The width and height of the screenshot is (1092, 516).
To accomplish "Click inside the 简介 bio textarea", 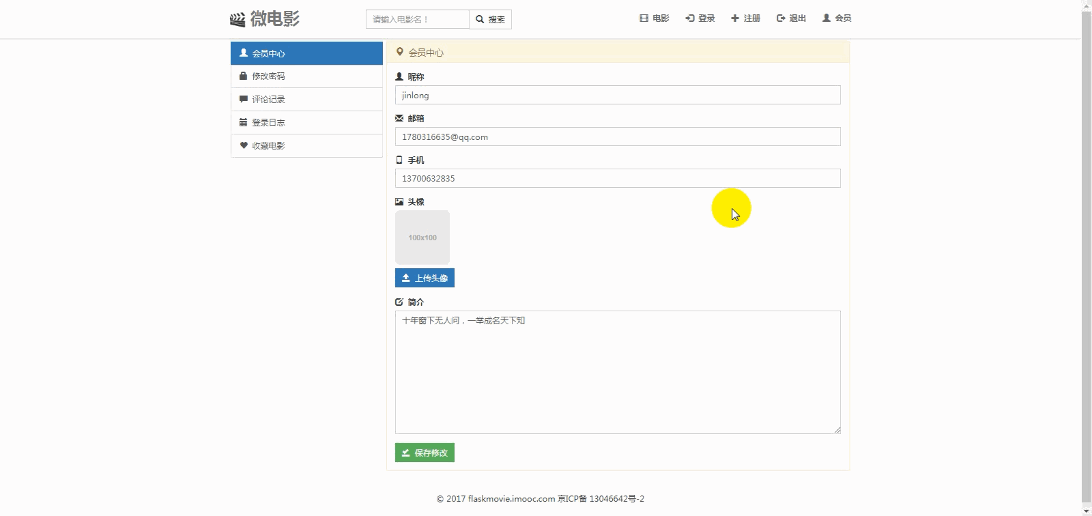I will click(x=618, y=372).
